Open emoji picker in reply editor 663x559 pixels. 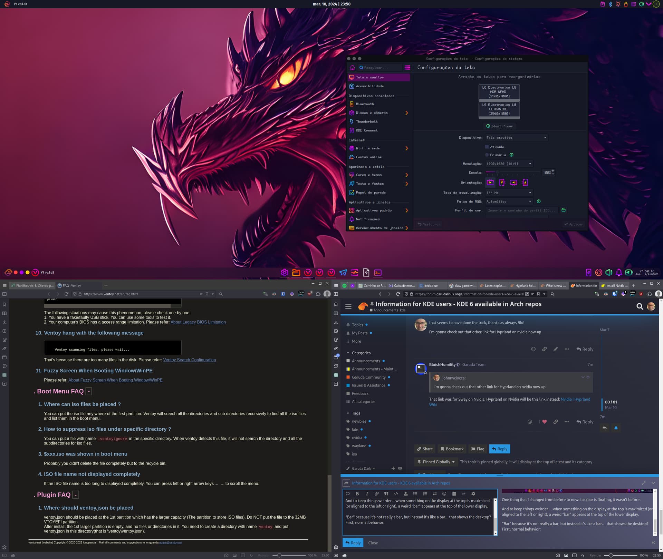[x=444, y=494]
